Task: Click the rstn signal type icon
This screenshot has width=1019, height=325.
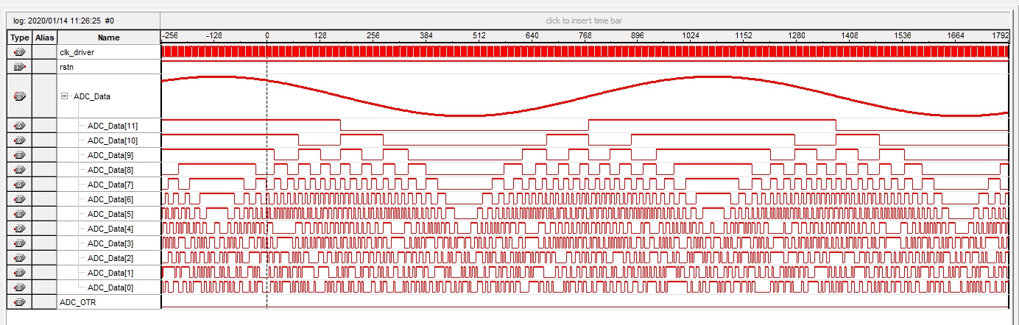Action: pyautogui.click(x=19, y=67)
